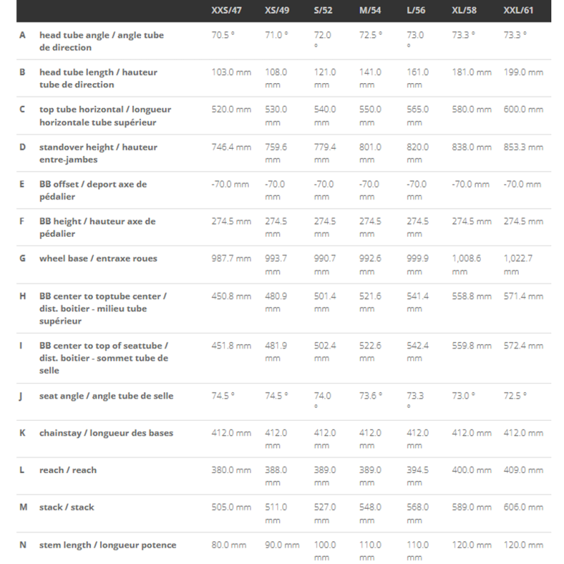This screenshot has width=564, height=564.
Task: Select the stack row label
Action: (x=66, y=508)
